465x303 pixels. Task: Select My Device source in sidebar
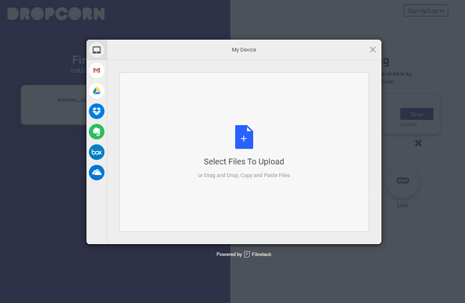(x=97, y=50)
